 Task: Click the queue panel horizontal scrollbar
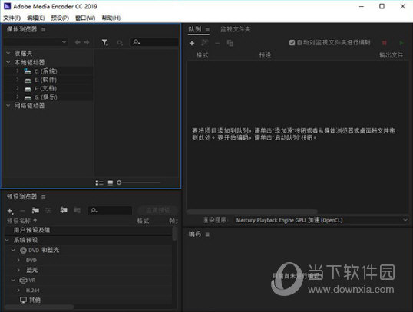[252, 212]
